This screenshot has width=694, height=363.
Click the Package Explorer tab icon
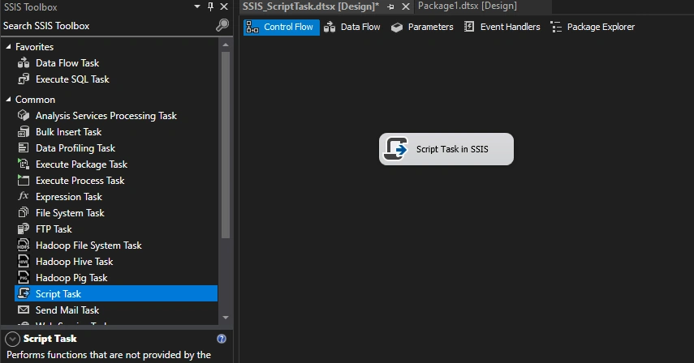point(556,27)
